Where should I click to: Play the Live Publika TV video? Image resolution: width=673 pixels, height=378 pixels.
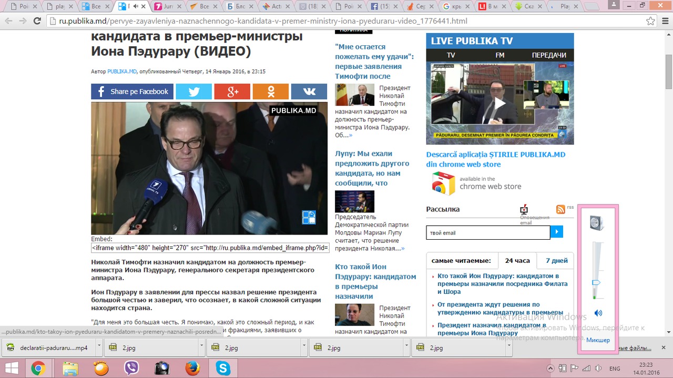point(499,104)
